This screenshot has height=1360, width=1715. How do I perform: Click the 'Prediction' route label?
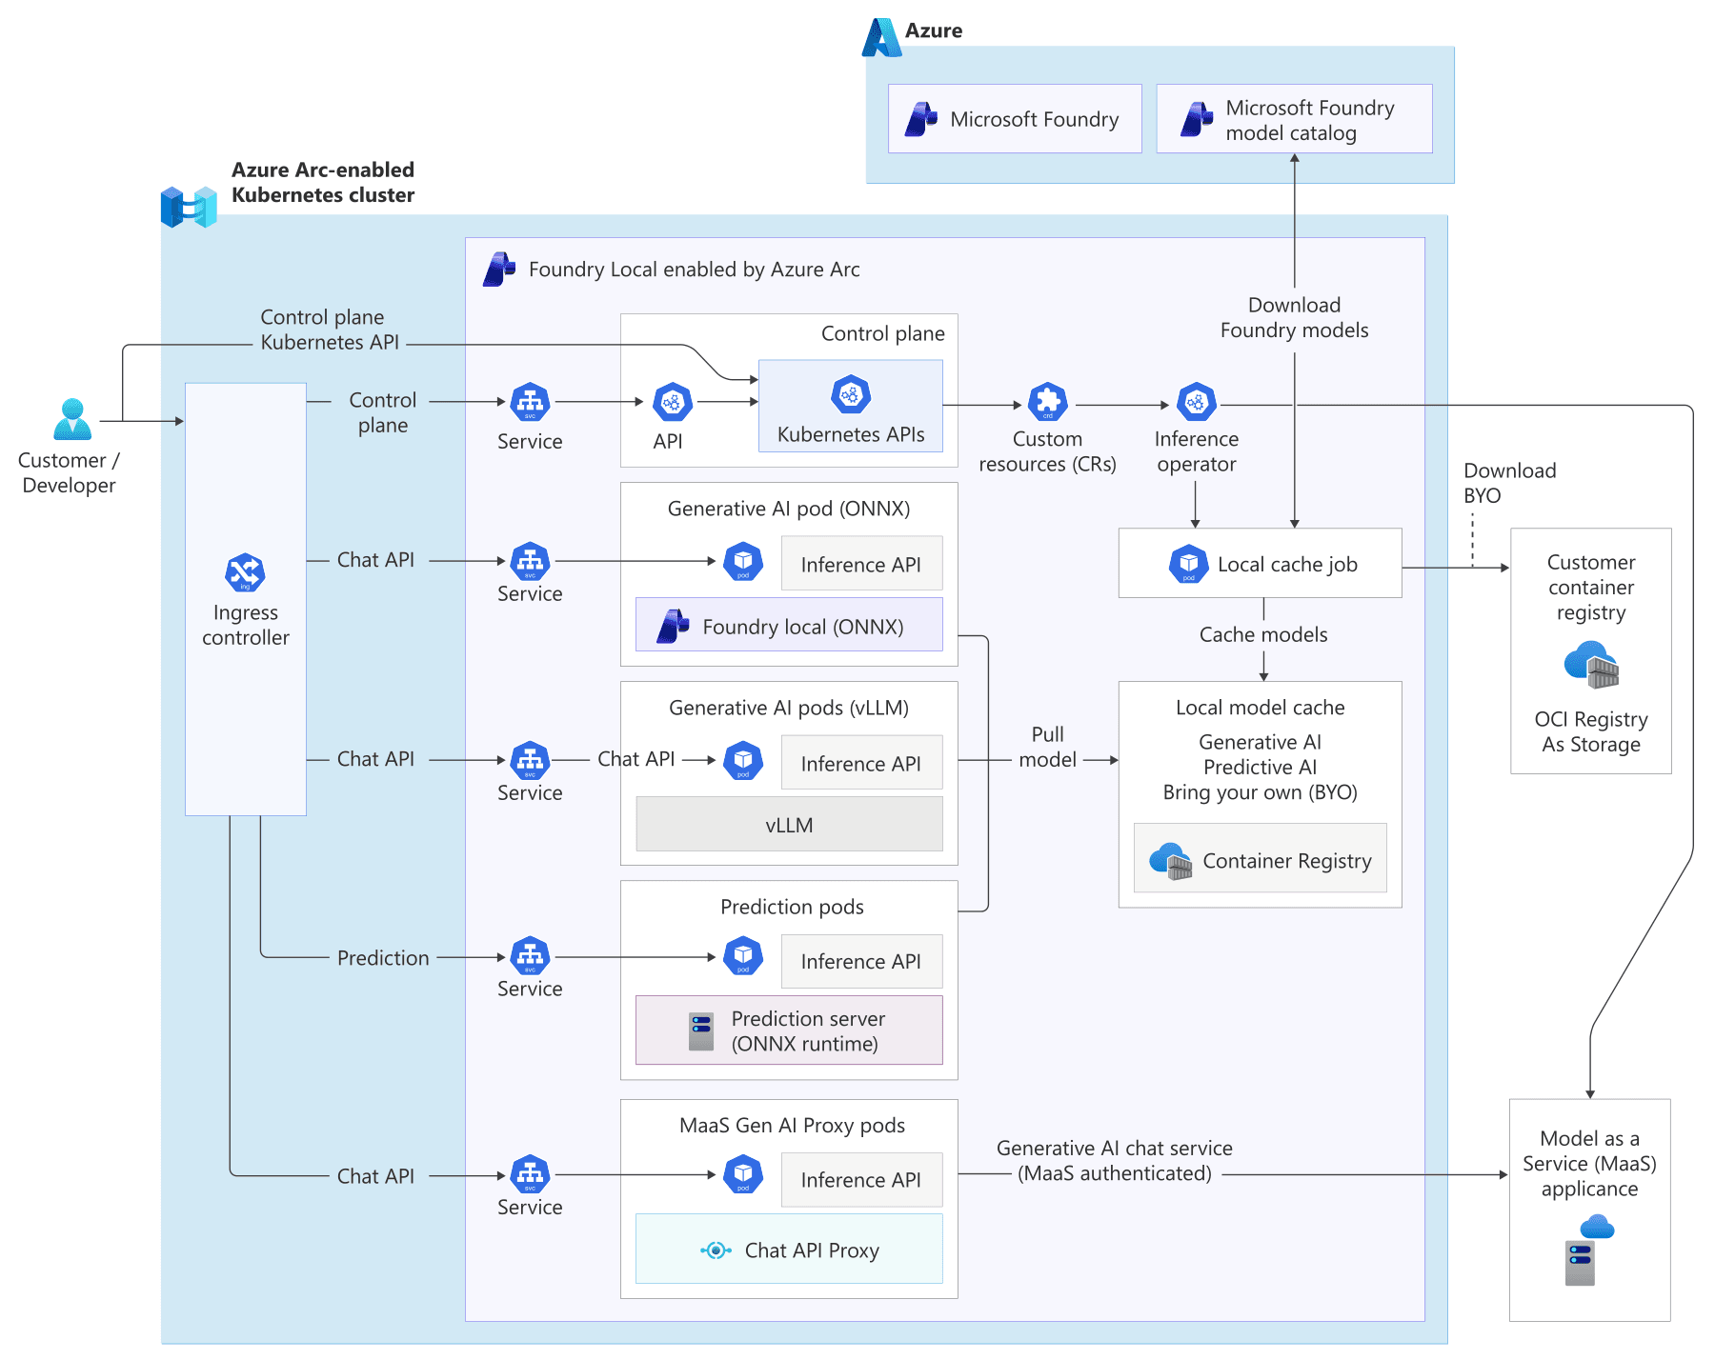(x=383, y=958)
